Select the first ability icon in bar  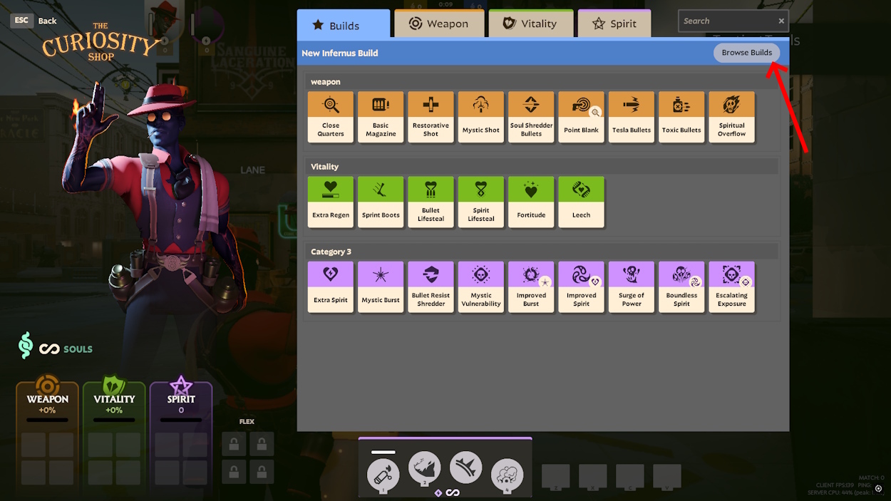[383, 474]
